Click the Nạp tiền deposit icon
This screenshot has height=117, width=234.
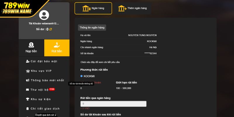[x=31, y=45]
